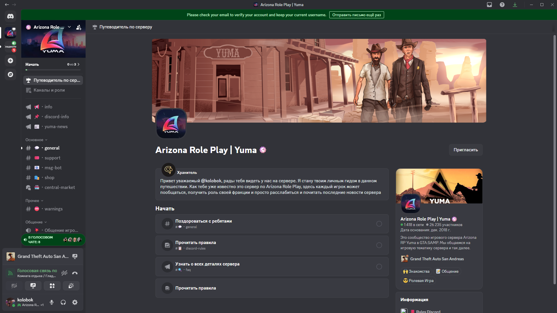Mute the microphone
This screenshot has height=313, width=557.
(52, 303)
